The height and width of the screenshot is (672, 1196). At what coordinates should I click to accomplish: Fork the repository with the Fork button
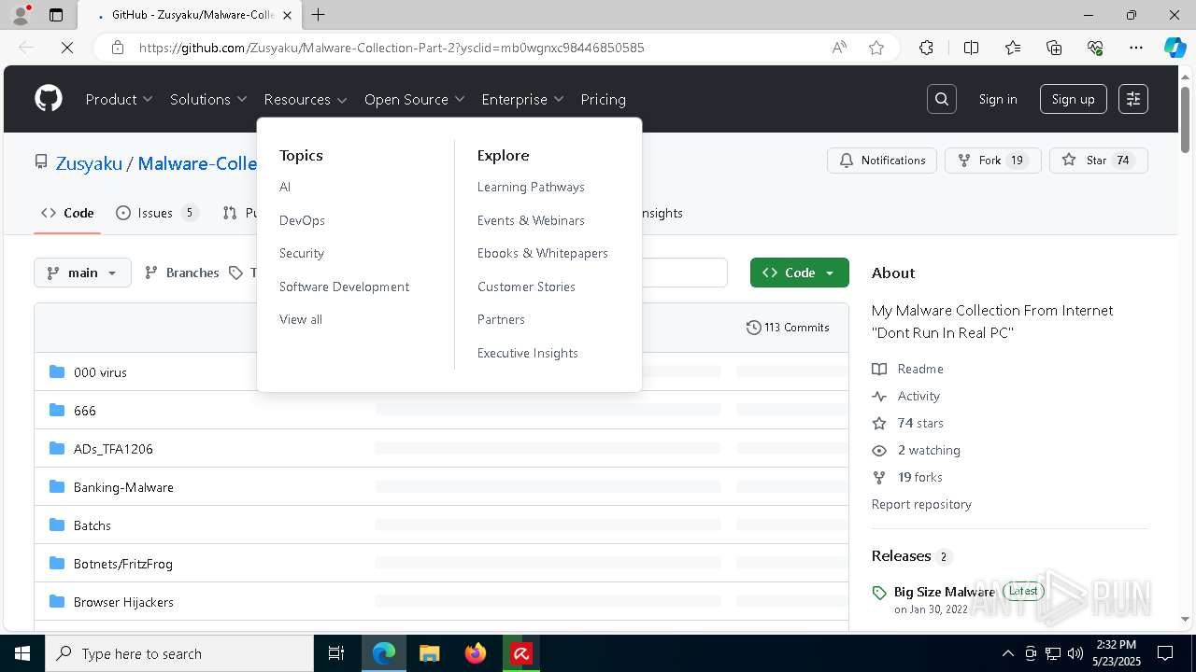point(992,161)
